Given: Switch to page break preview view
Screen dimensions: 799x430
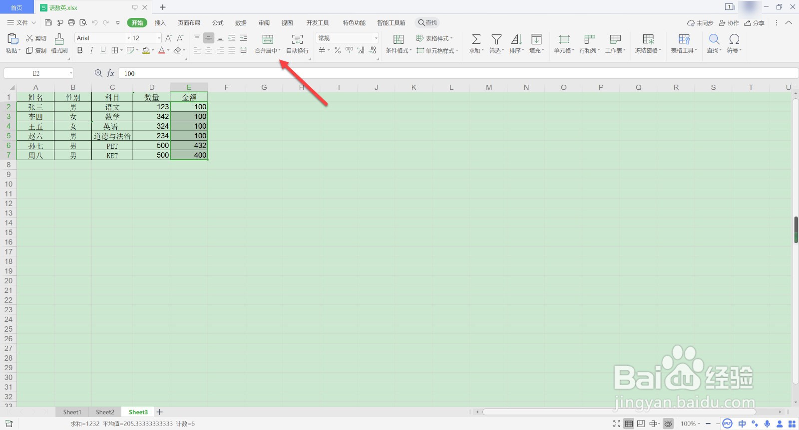Looking at the screenshot, I should pos(641,424).
